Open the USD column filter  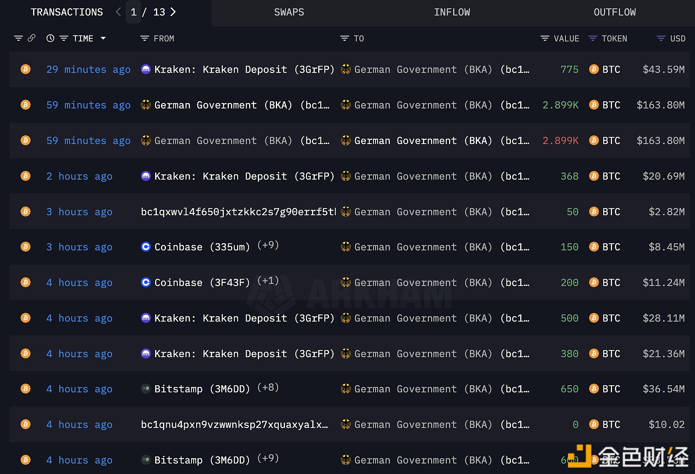coord(661,39)
